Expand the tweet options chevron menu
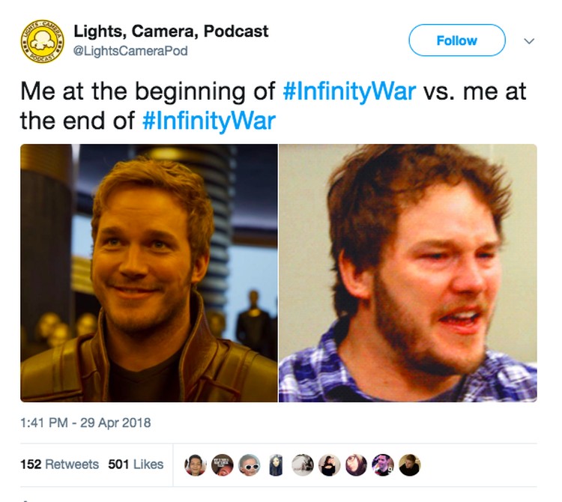Image resolution: width=562 pixels, height=502 pixels. coord(529,41)
